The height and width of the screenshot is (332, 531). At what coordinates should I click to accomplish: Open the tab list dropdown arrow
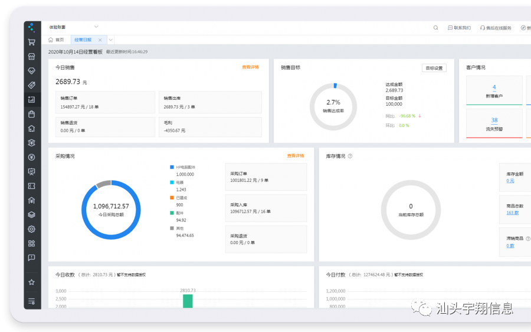pyautogui.click(x=110, y=40)
